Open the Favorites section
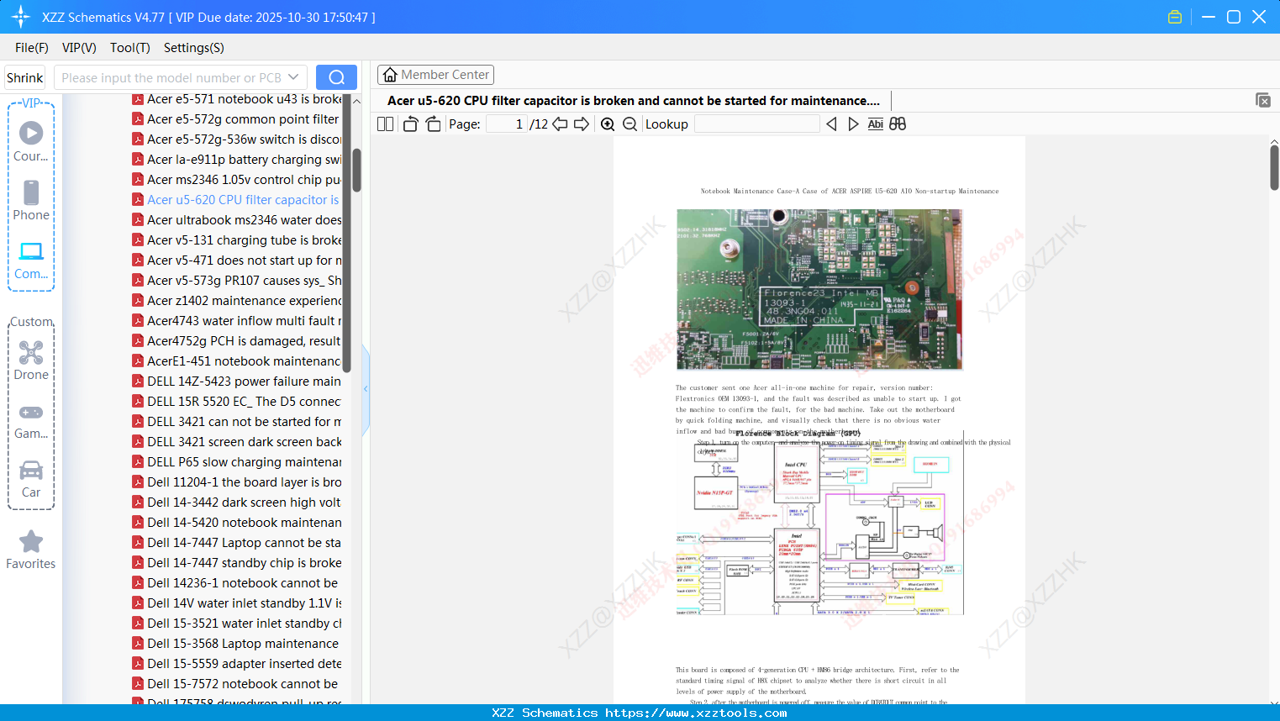 31,550
